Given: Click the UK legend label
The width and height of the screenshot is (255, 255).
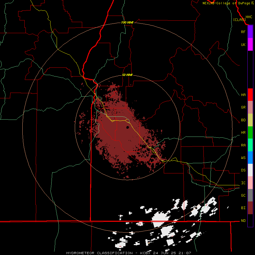Looking at the screenshot, I should [243, 44].
